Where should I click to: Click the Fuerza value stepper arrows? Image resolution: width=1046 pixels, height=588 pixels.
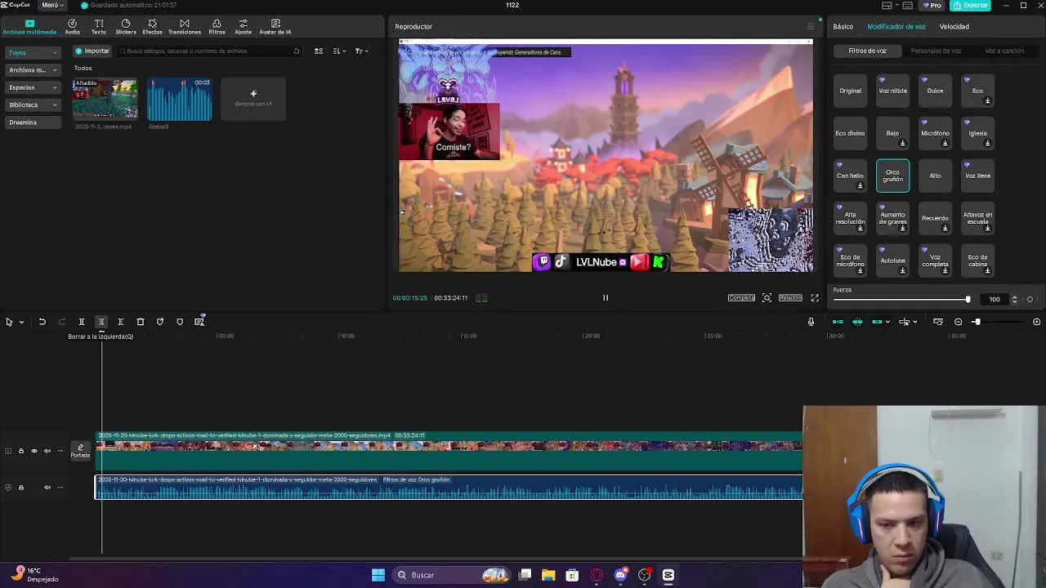point(1014,299)
